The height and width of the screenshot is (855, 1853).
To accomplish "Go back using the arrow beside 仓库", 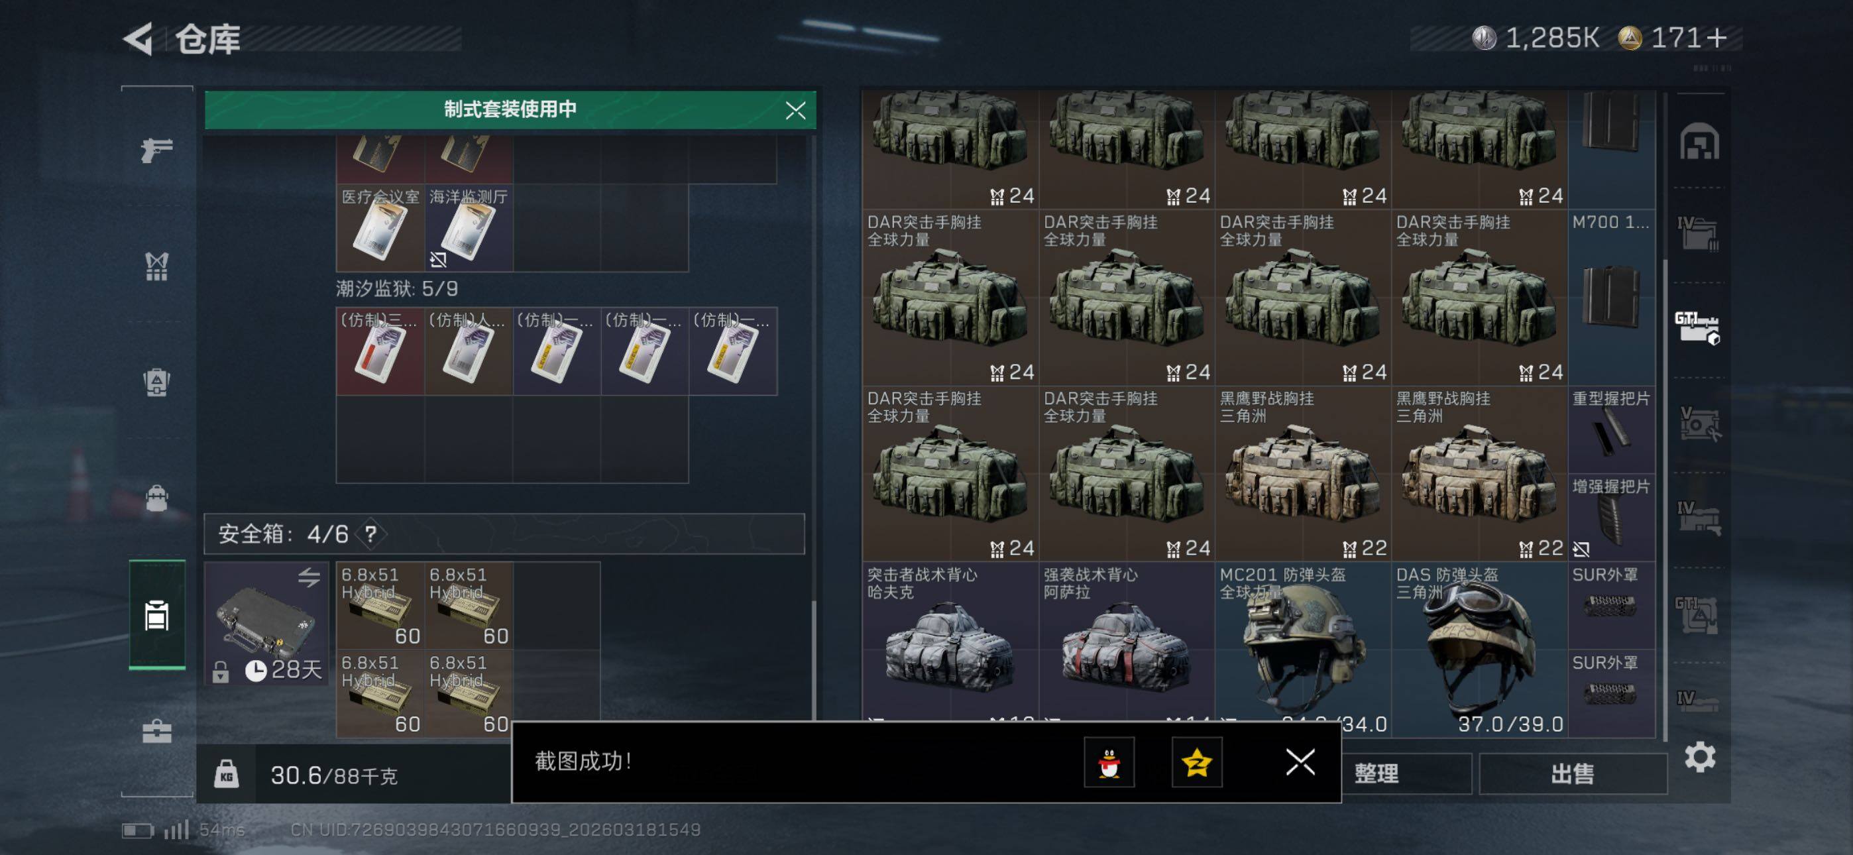I will click(x=139, y=38).
